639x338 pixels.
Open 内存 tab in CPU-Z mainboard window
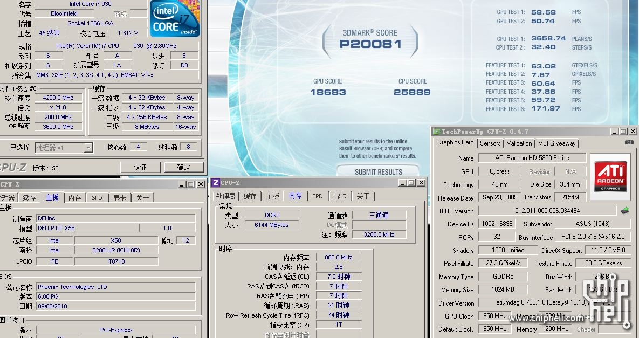click(x=74, y=198)
